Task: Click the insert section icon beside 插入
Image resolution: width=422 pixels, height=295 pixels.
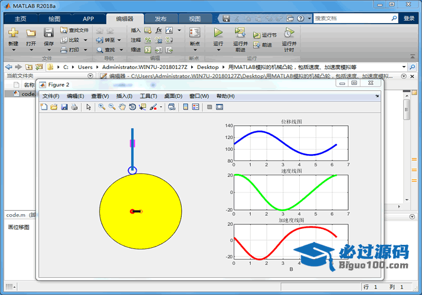Action: tap(148, 30)
